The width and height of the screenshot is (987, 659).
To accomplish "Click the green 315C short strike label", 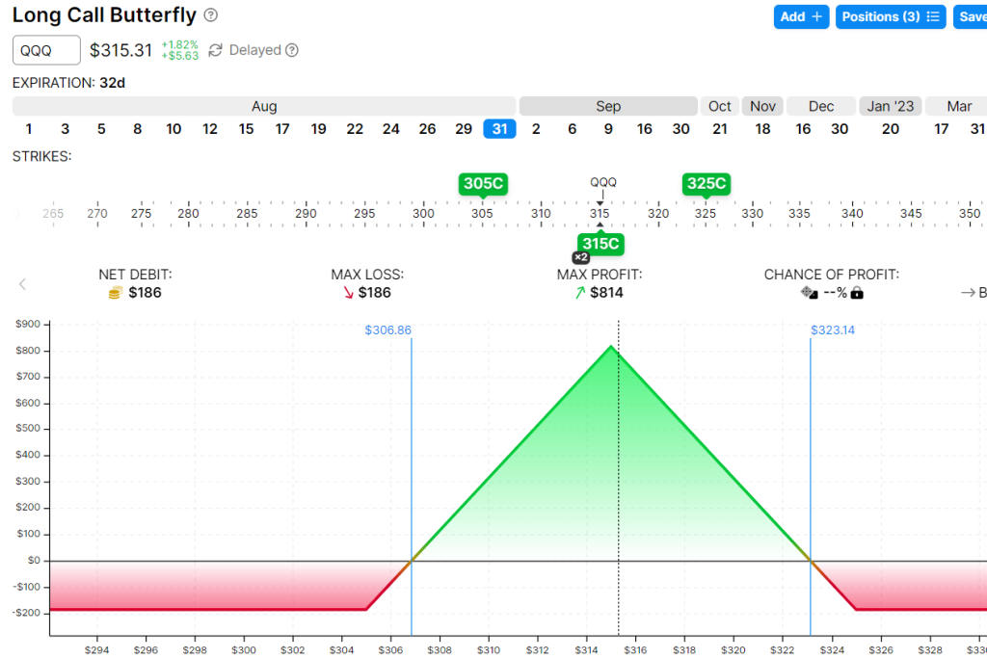I will (x=599, y=244).
